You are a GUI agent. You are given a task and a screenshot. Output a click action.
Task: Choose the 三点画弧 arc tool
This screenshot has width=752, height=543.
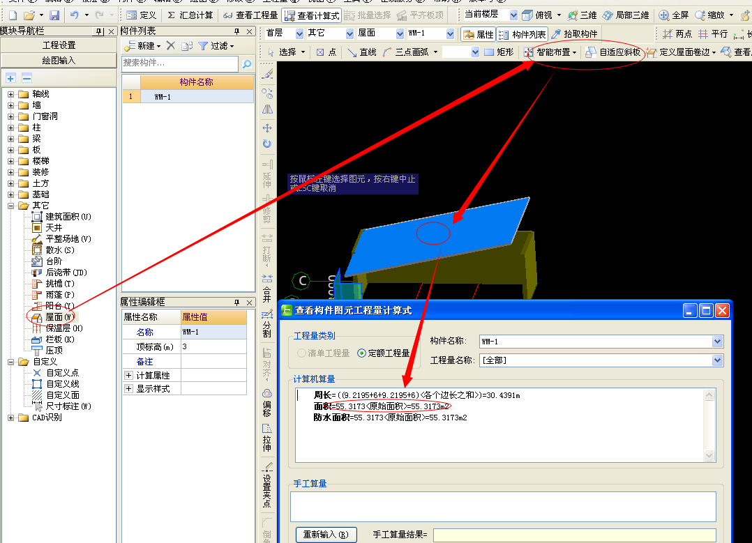[x=406, y=52]
